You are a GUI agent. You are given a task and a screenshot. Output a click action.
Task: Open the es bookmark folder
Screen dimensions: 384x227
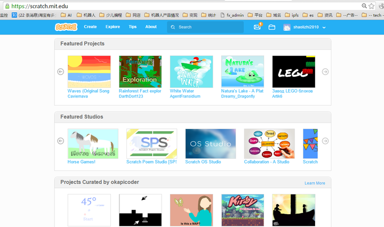tap(308, 15)
